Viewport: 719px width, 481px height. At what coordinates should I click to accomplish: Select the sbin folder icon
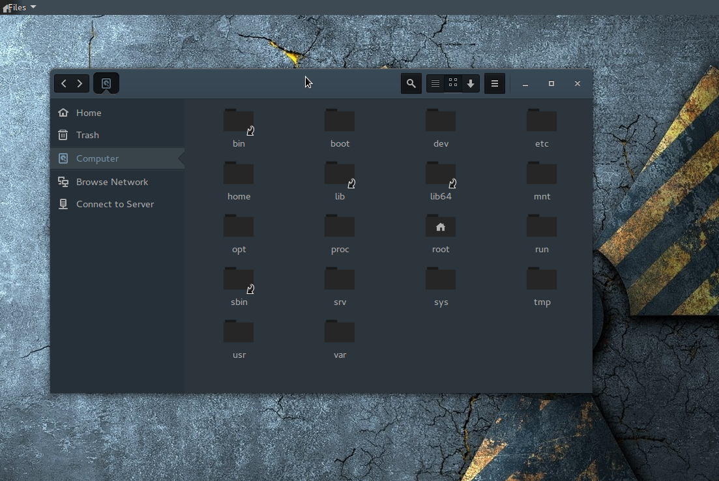239,279
